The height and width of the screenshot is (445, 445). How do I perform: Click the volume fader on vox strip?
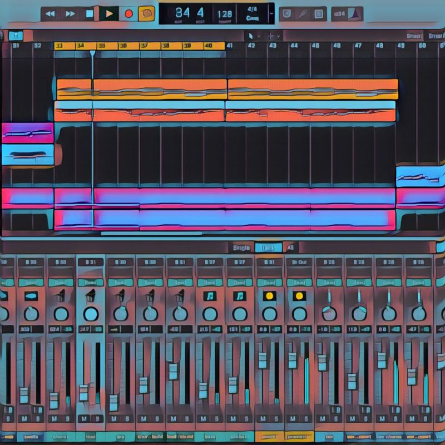[x=322, y=363]
